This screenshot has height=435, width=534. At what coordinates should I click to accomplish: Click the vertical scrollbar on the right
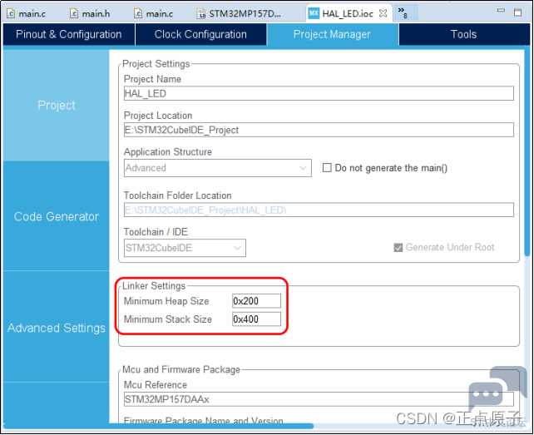click(x=528, y=166)
